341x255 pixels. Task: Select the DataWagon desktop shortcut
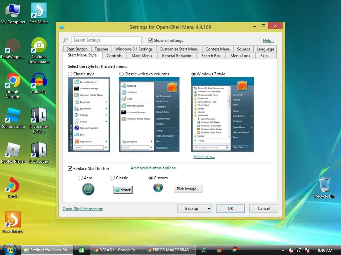tap(13, 48)
